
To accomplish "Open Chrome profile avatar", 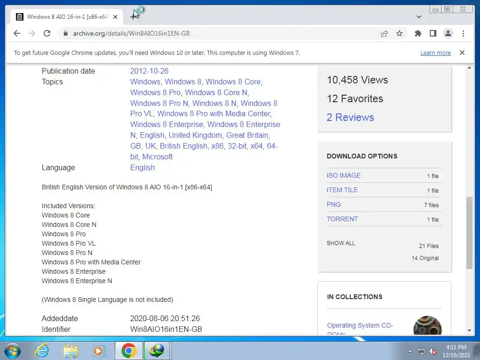I will (448, 33).
